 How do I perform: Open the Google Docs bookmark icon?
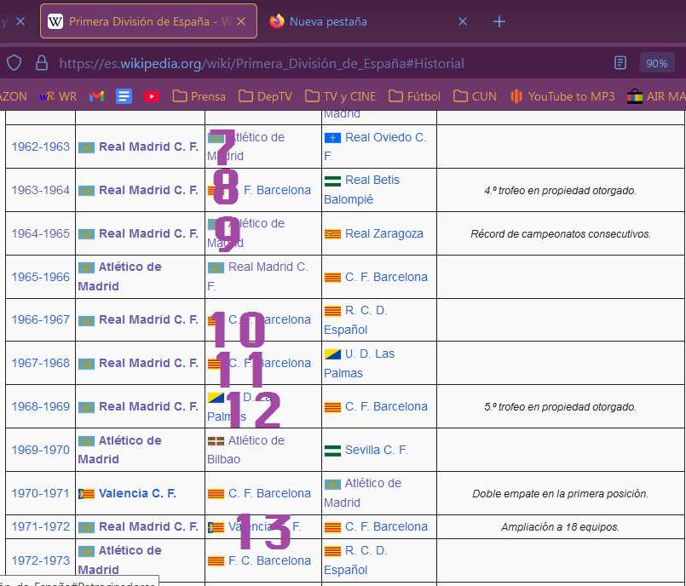[x=124, y=96]
